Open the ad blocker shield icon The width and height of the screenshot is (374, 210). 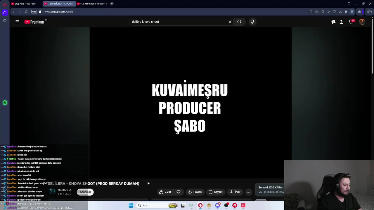323,12
